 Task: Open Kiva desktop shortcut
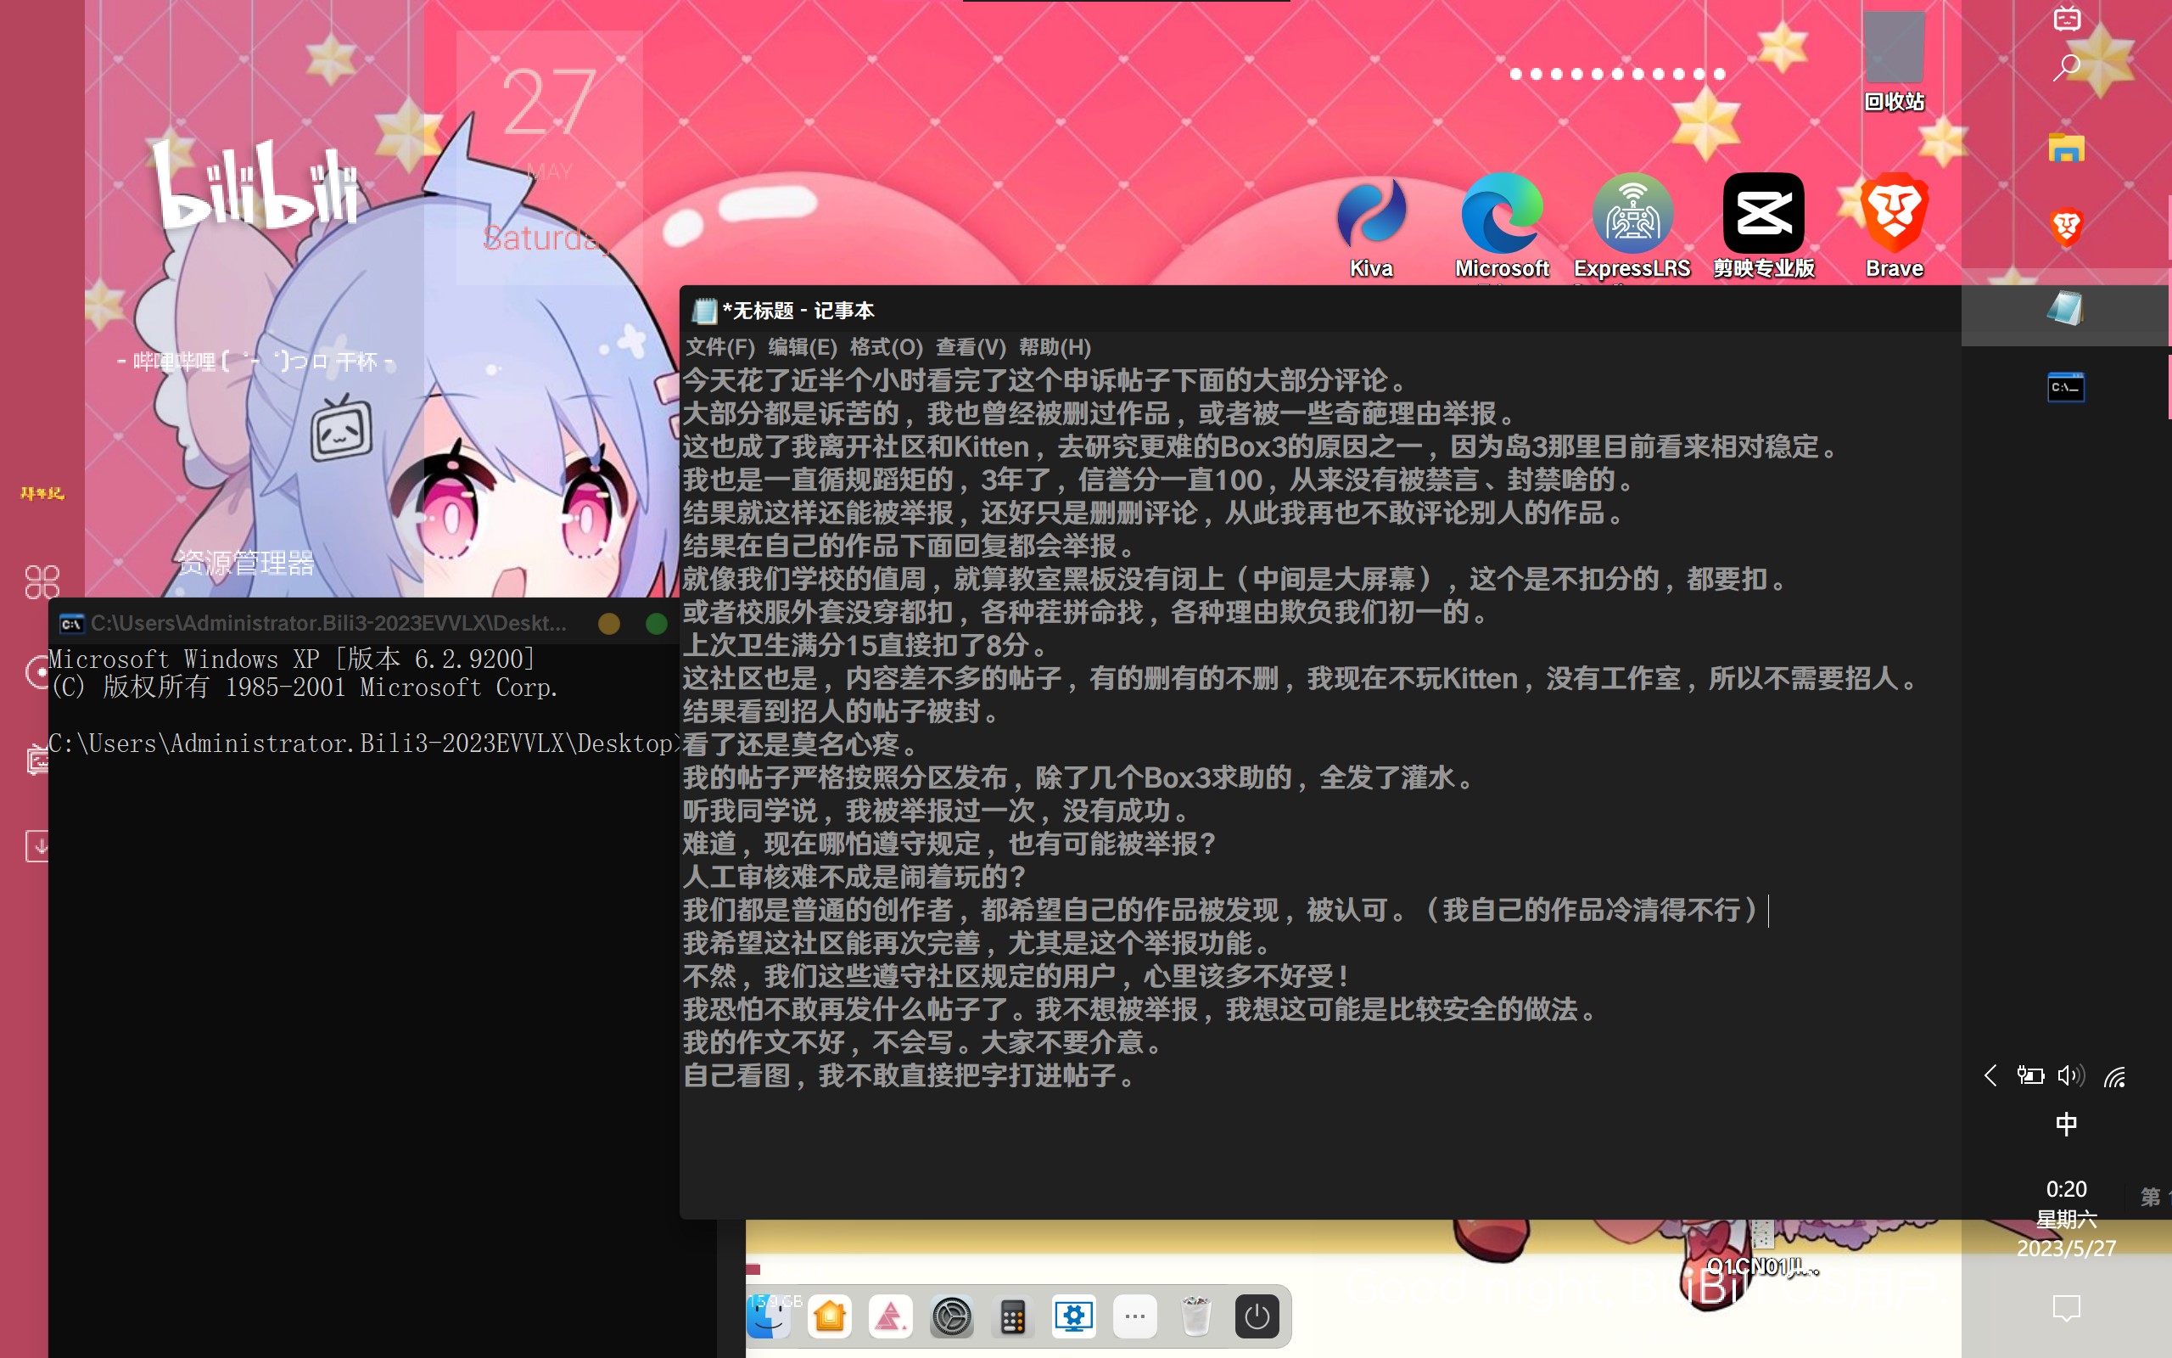[x=1371, y=227]
